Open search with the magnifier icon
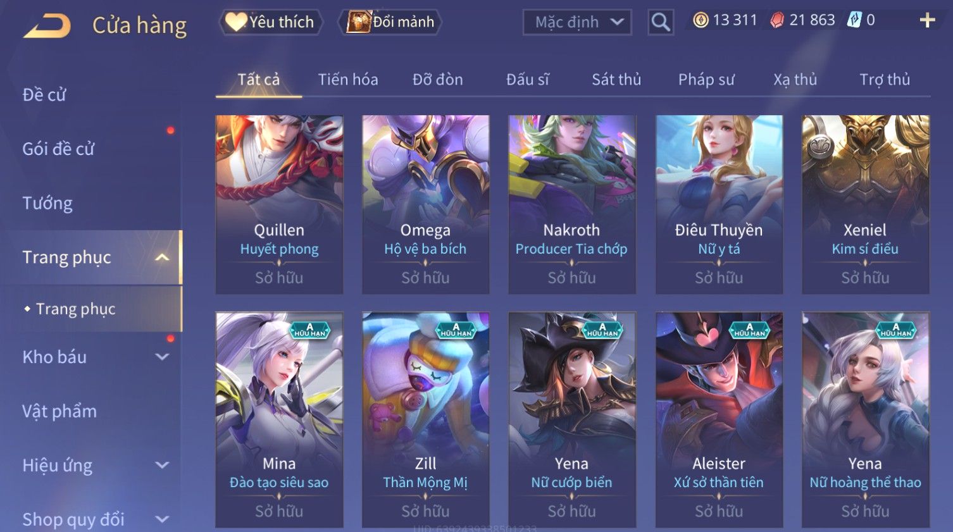The width and height of the screenshot is (953, 532). [x=661, y=22]
